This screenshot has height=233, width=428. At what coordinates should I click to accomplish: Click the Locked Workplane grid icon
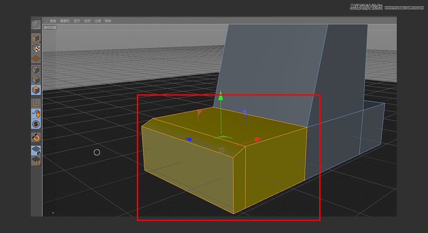coord(36,150)
